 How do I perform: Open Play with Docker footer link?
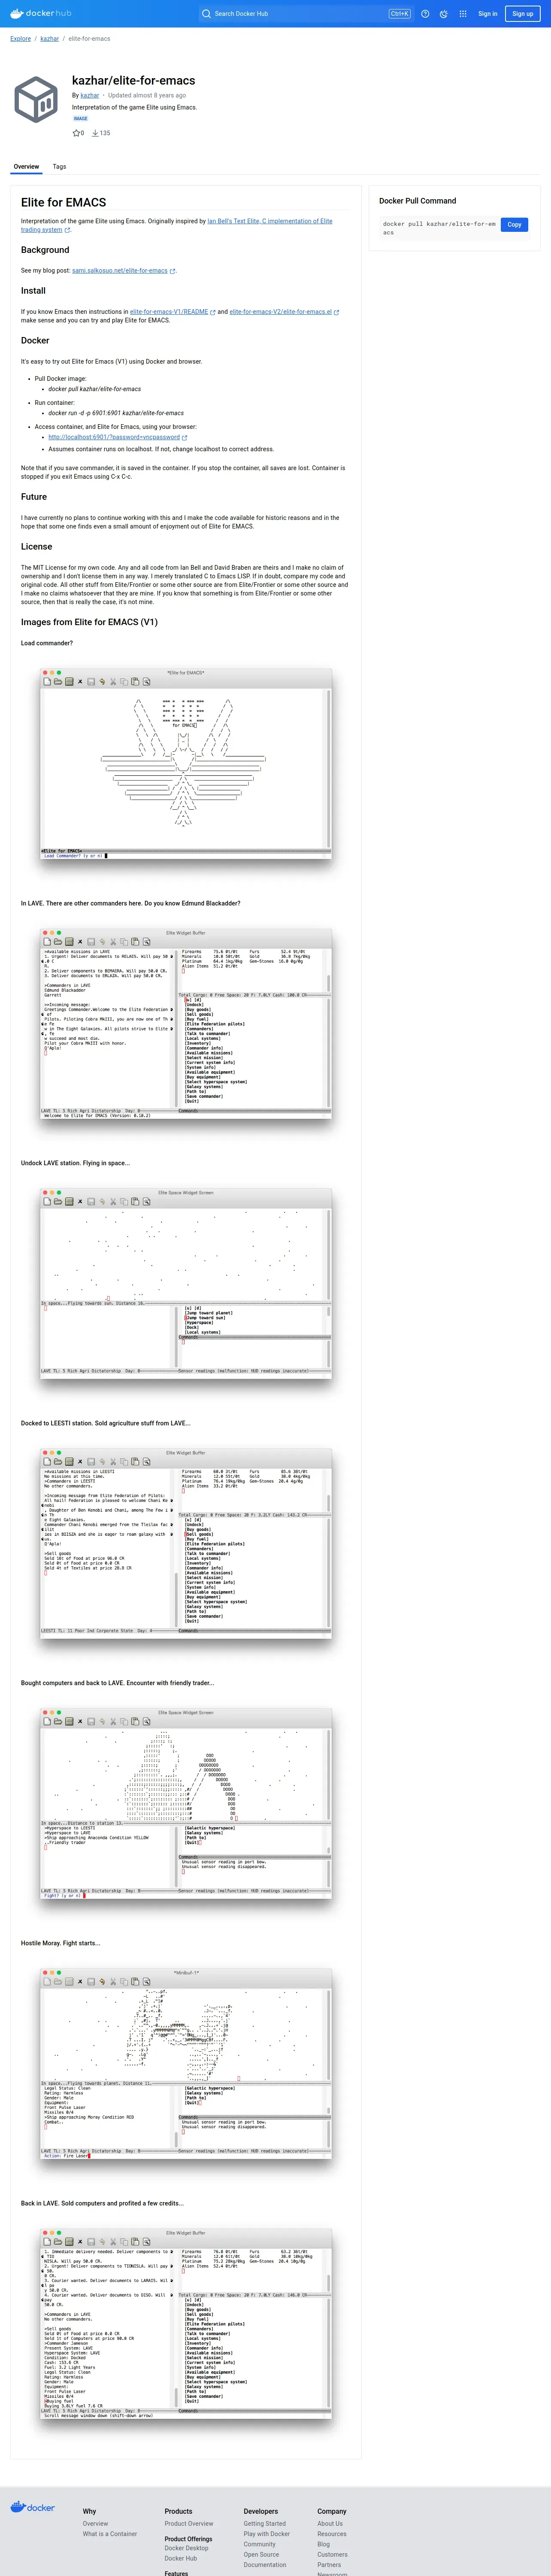tap(267, 2534)
